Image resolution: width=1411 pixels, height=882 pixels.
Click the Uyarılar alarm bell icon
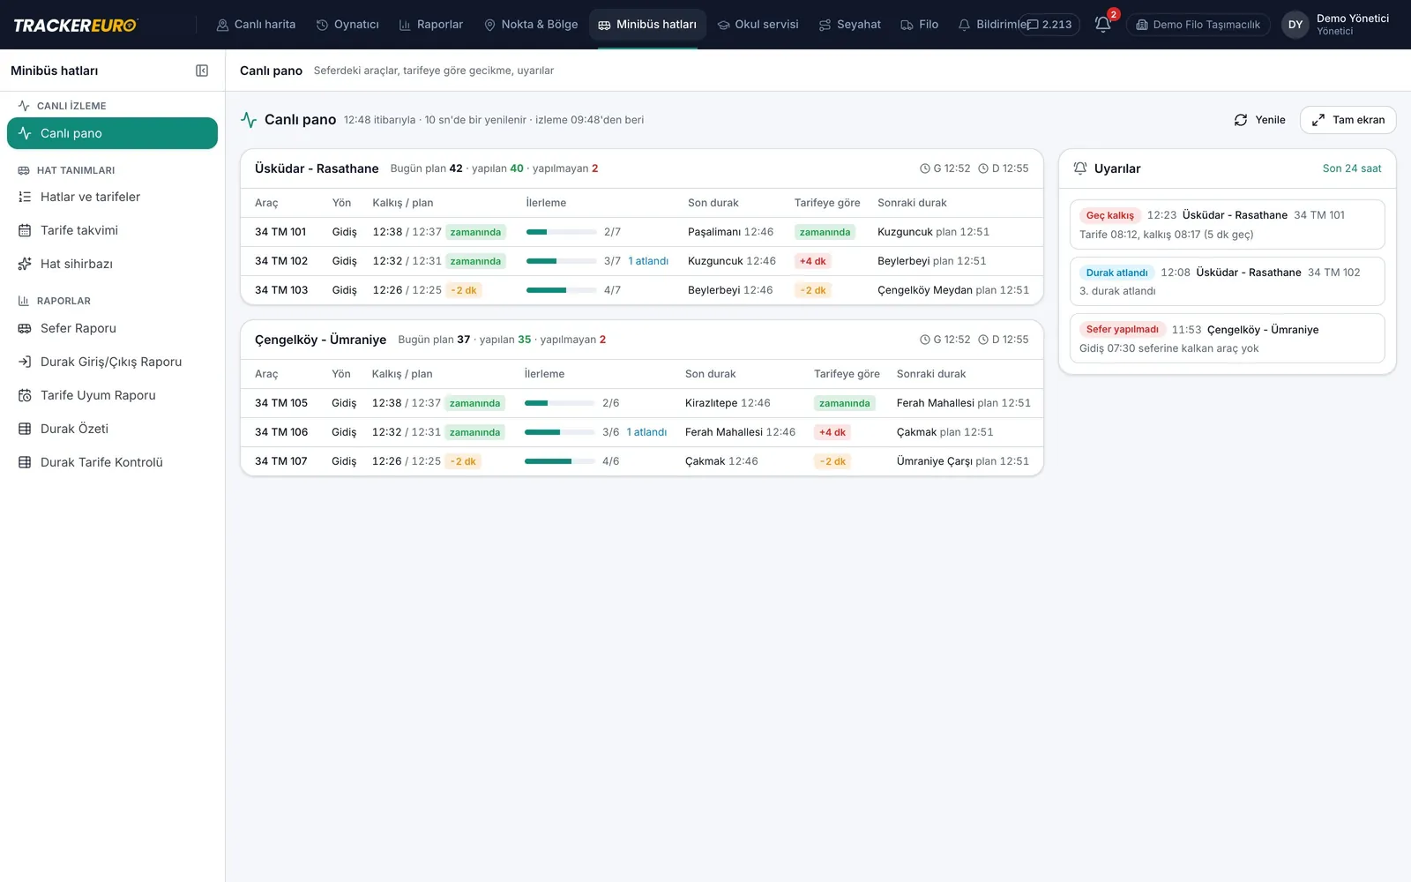1080,168
